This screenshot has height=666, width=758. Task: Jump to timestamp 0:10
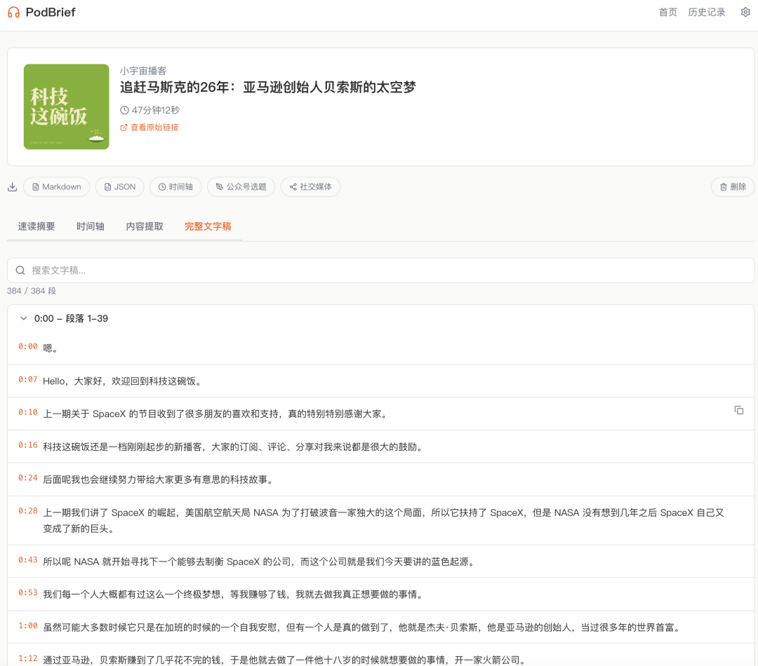[x=27, y=412]
